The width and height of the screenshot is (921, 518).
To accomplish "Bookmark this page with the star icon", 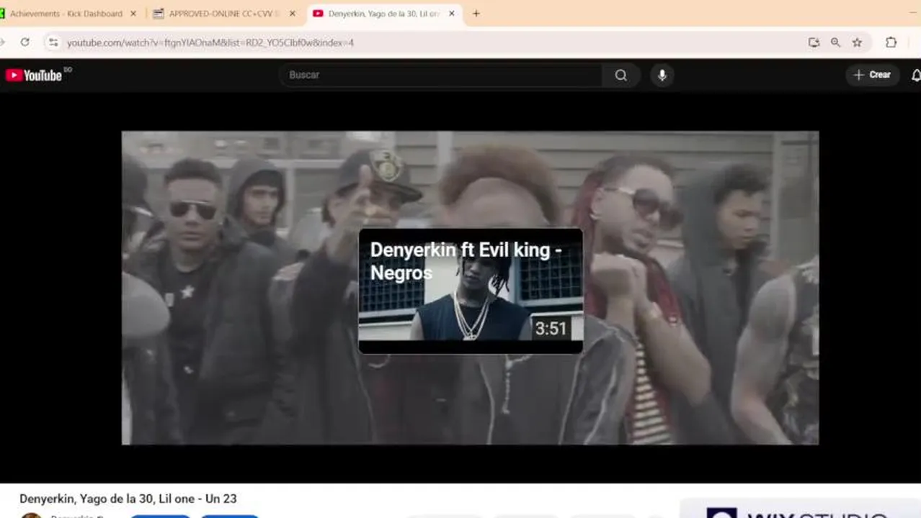I will (858, 42).
